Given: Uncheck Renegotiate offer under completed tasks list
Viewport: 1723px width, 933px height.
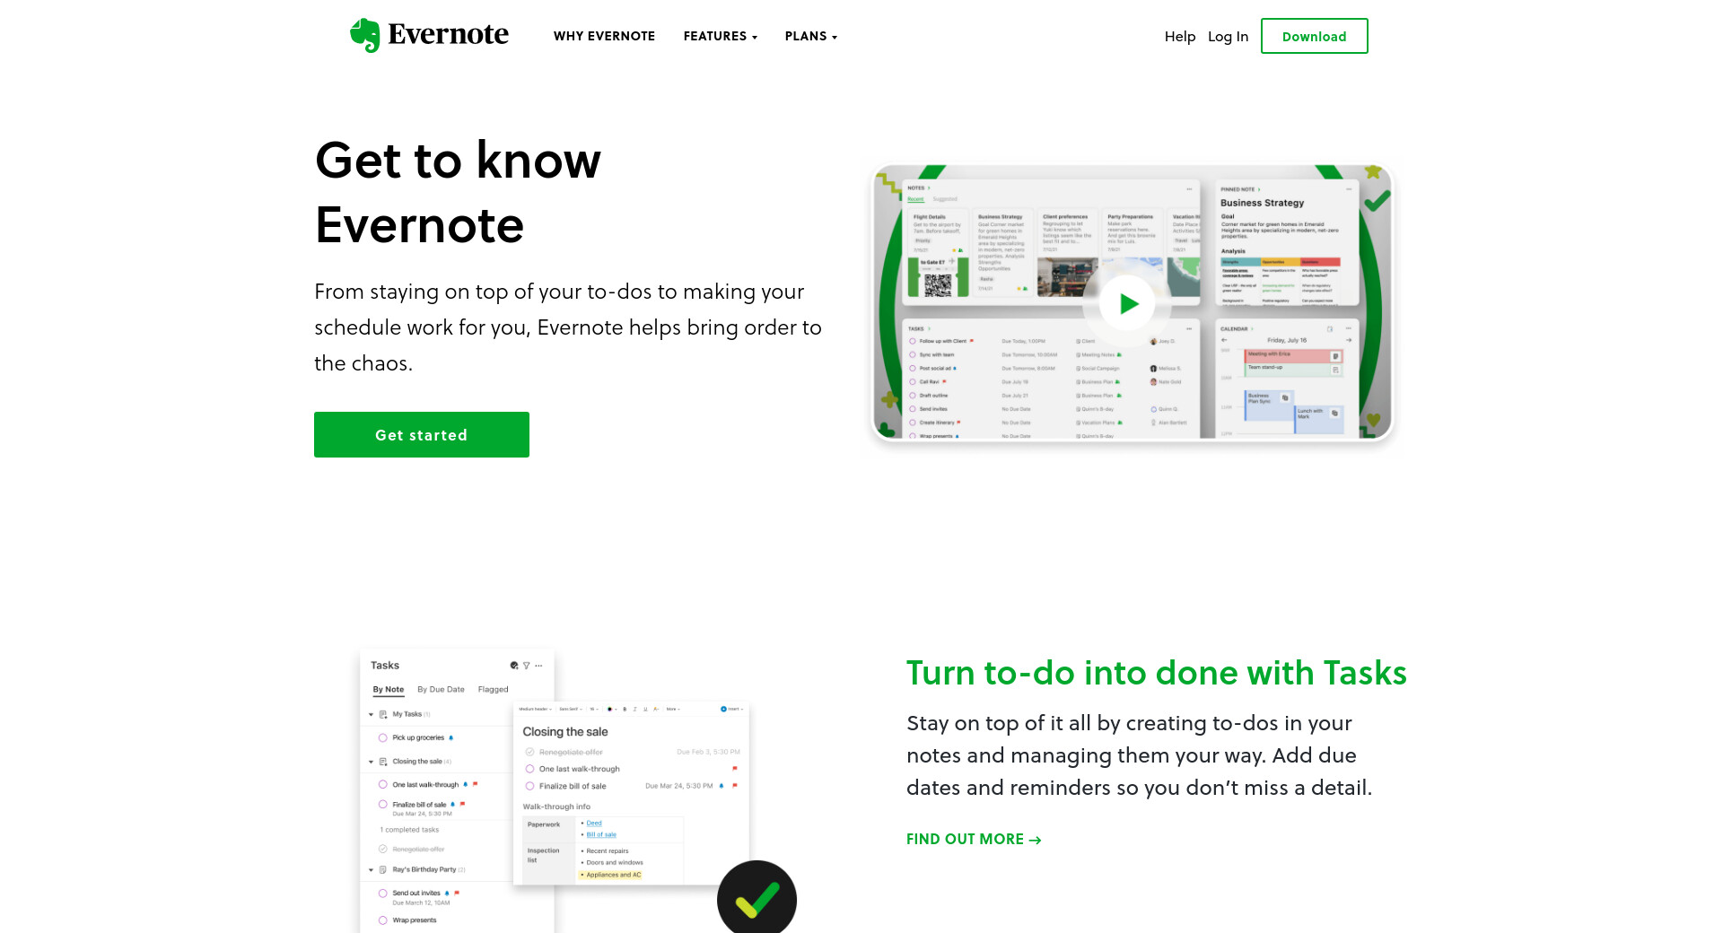Looking at the screenshot, I should point(383,849).
